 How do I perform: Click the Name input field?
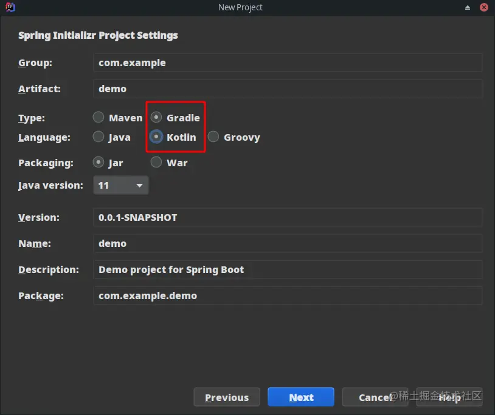click(288, 243)
